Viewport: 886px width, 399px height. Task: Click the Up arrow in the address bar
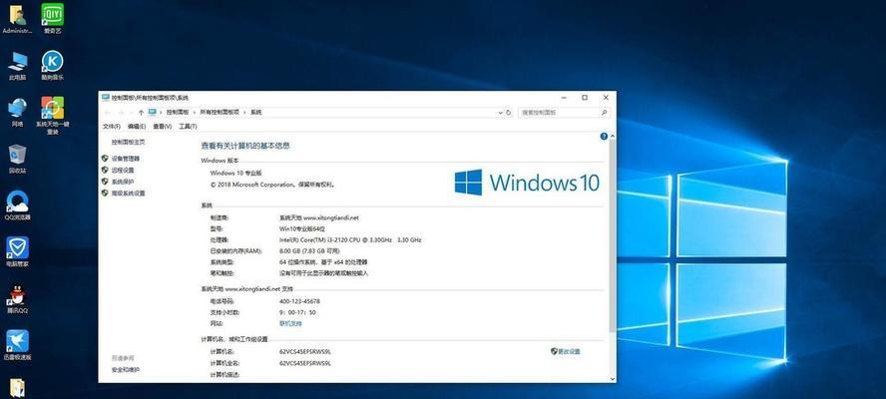pos(142,113)
